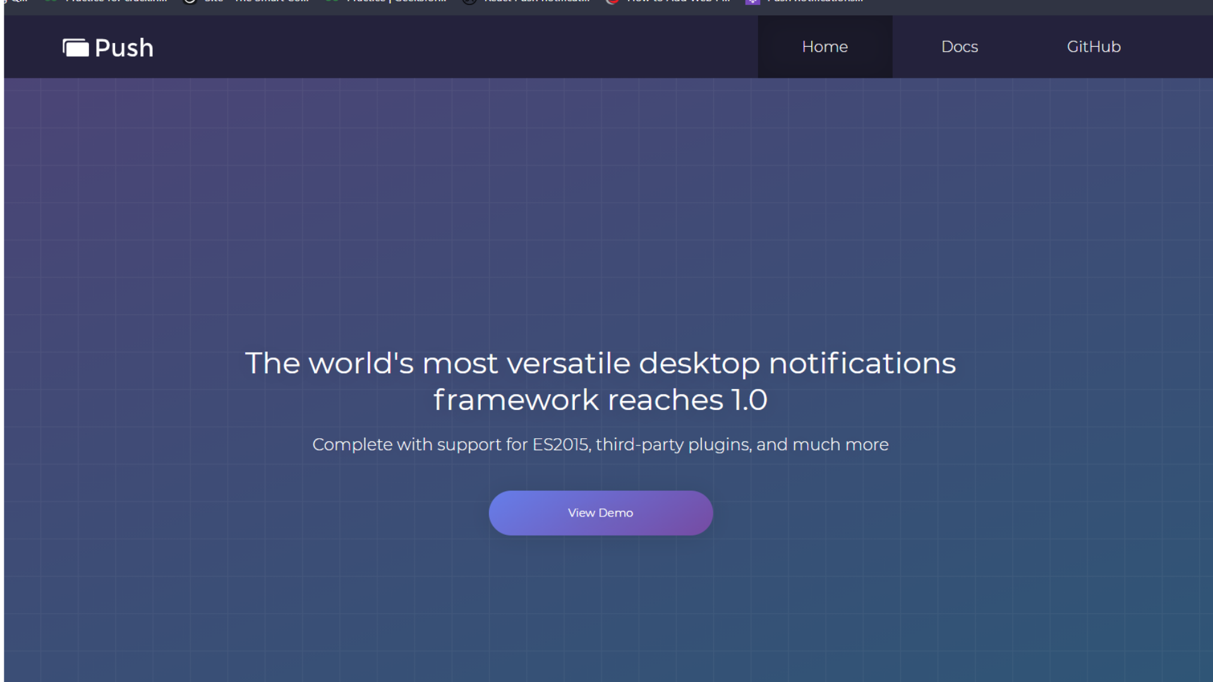Open the Home navigation tab
Viewport: 1213px width, 682px height.
[x=824, y=47]
